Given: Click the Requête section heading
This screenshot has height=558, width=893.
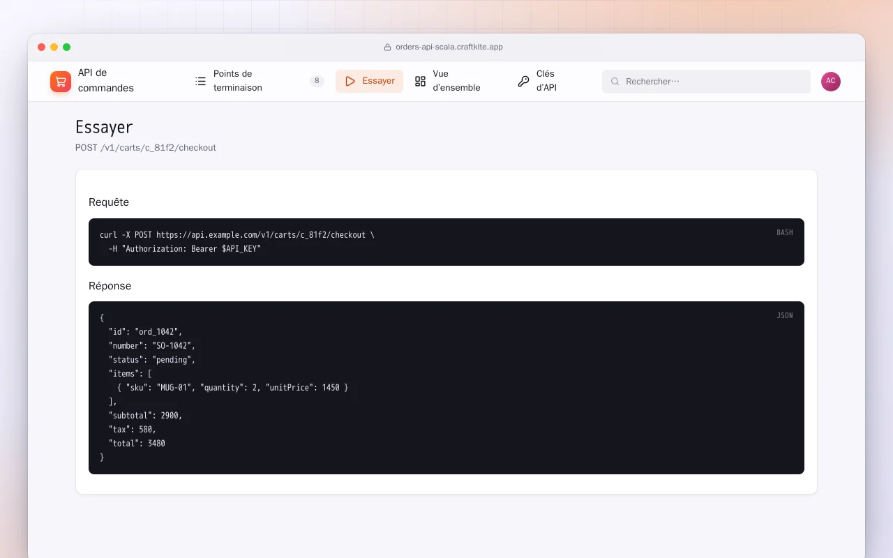Looking at the screenshot, I should point(109,202).
